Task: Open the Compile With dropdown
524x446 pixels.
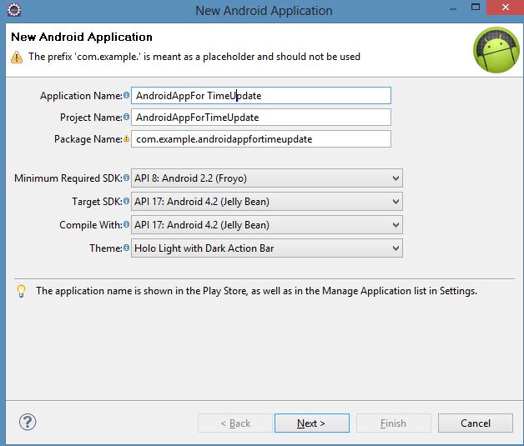Action: [266, 225]
